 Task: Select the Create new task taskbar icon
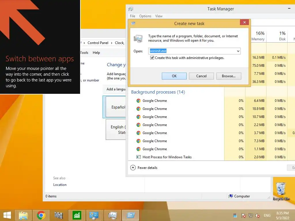131,215
